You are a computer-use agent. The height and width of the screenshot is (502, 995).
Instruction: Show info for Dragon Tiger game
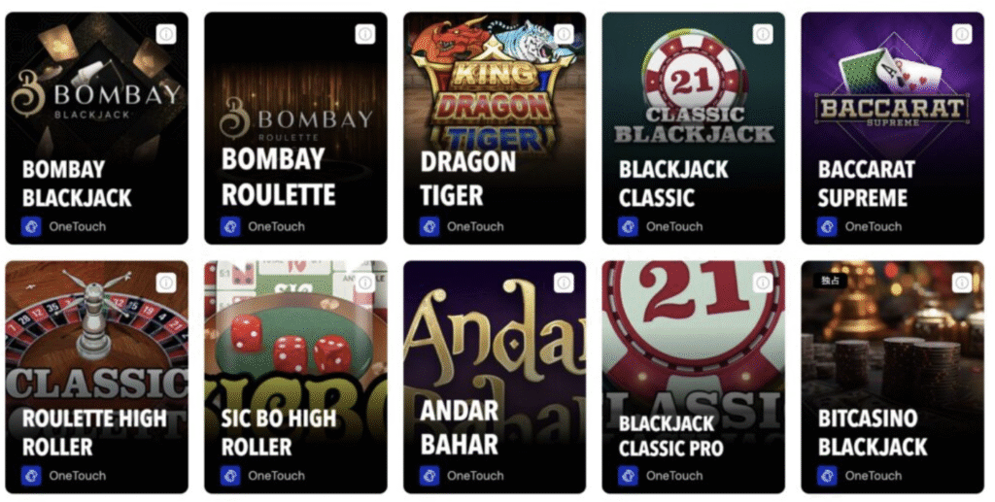[565, 34]
